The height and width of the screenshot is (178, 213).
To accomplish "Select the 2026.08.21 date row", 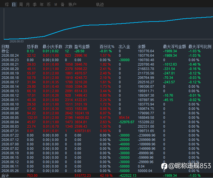I will click(x=10, y=64).
